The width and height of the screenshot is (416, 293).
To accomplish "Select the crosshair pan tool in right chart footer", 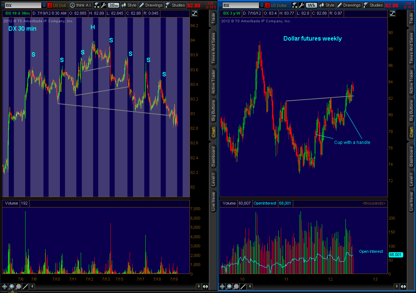I will pos(222,287).
